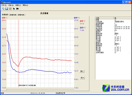The width and height of the screenshot is (132, 95).
Task: Click the minimum value 18.19°C in list
Action: coord(118,37)
